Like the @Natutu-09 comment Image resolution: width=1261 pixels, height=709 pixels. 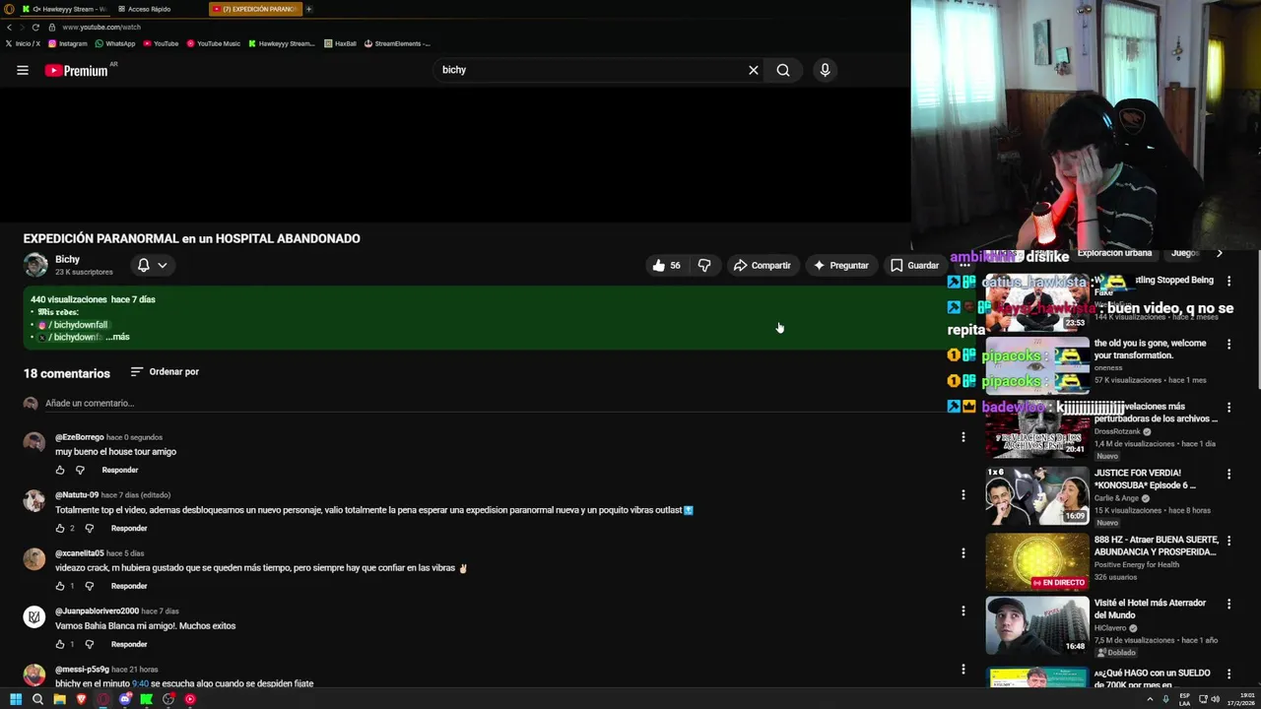tap(60, 528)
